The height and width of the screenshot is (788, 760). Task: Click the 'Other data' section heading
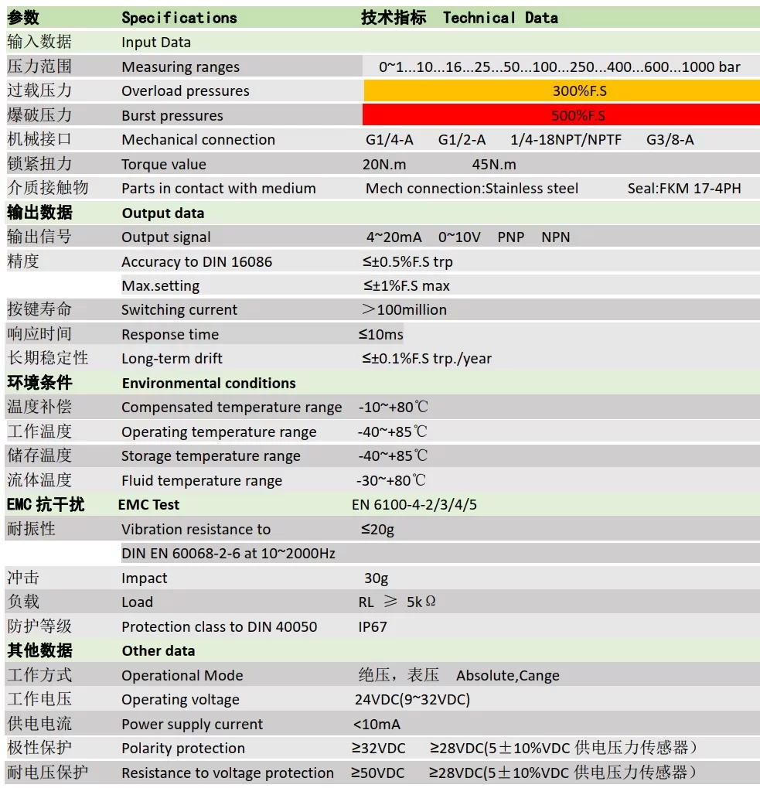click(x=158, y=651)
